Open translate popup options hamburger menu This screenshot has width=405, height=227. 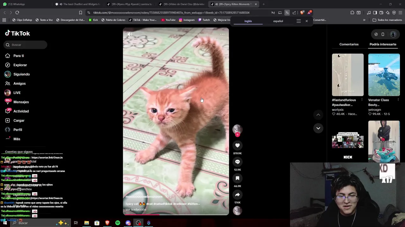point(298,21)
